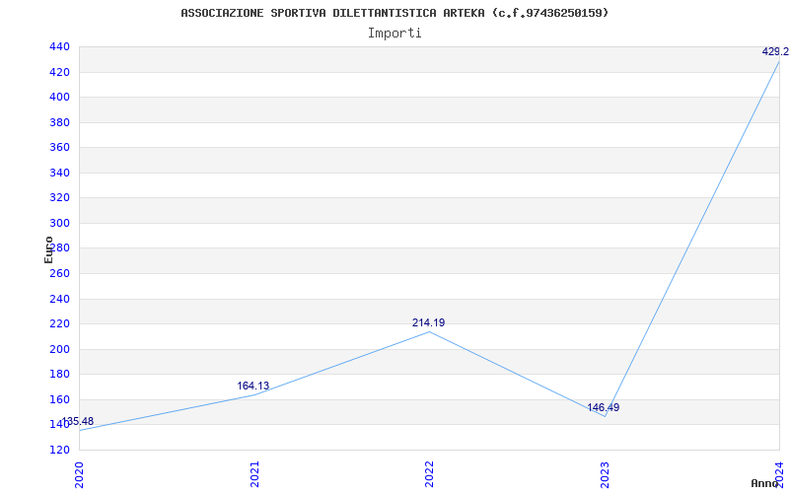Click the 180 y-axis value

click(59, 375)
